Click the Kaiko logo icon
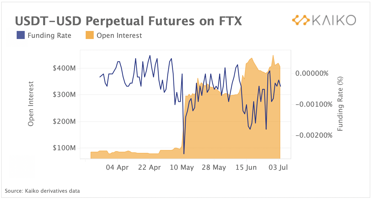 301,20
